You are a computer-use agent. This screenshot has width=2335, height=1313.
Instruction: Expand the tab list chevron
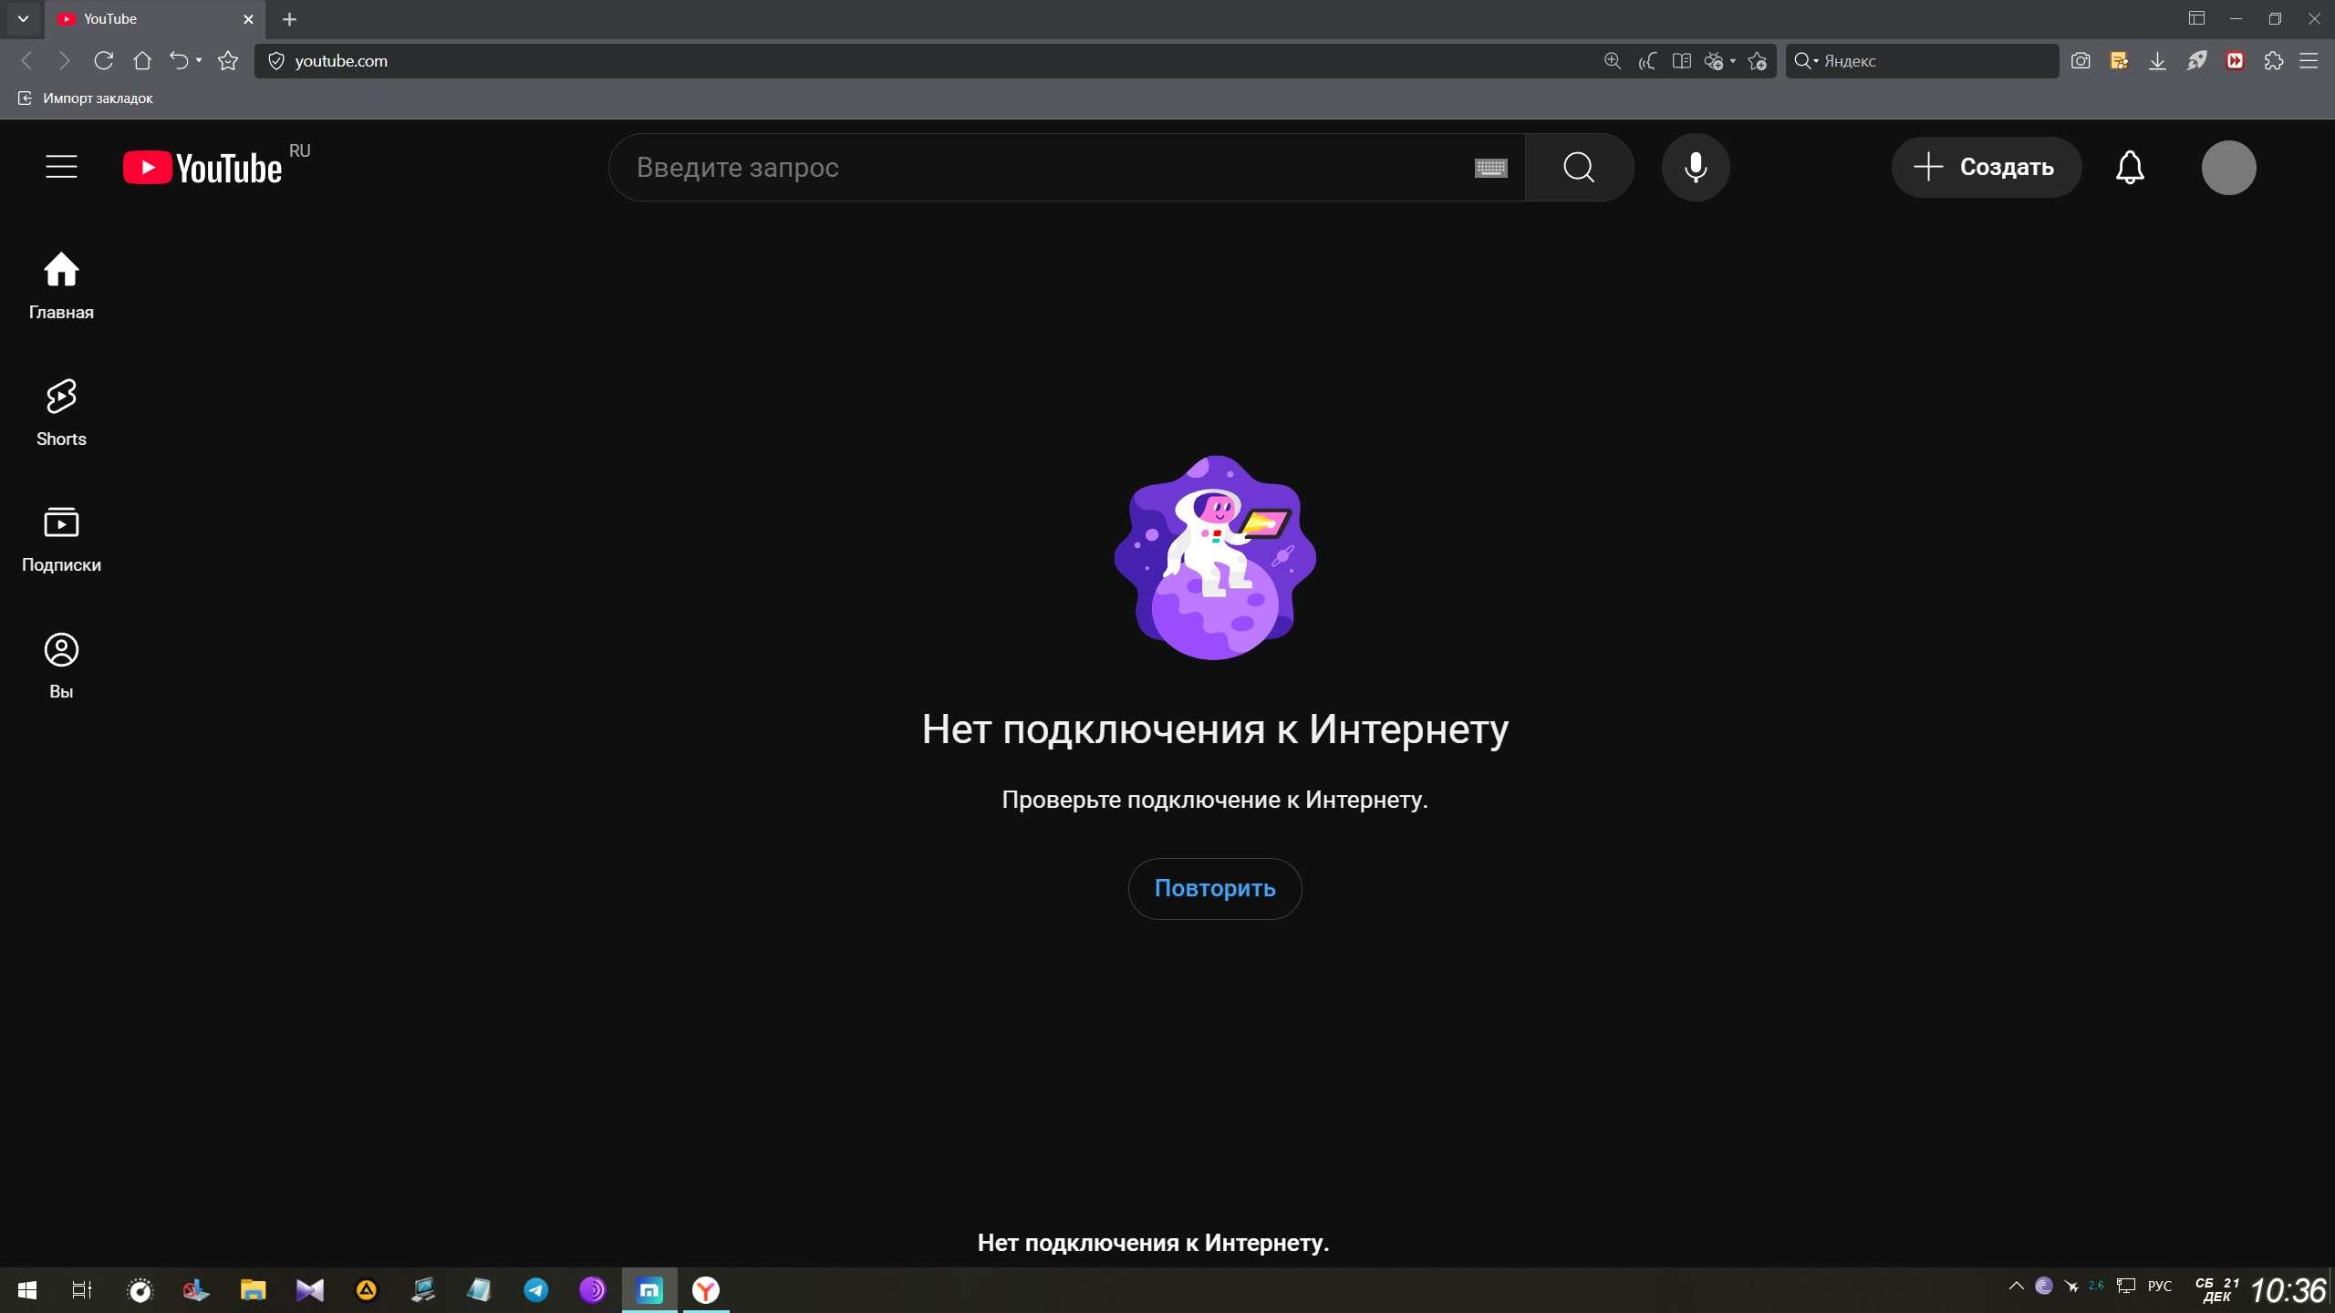pos(23,18)
